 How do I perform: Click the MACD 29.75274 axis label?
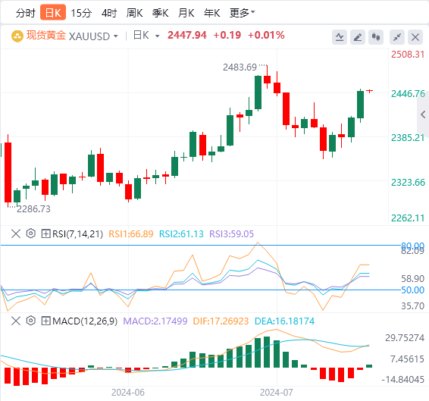click(405, 338)
